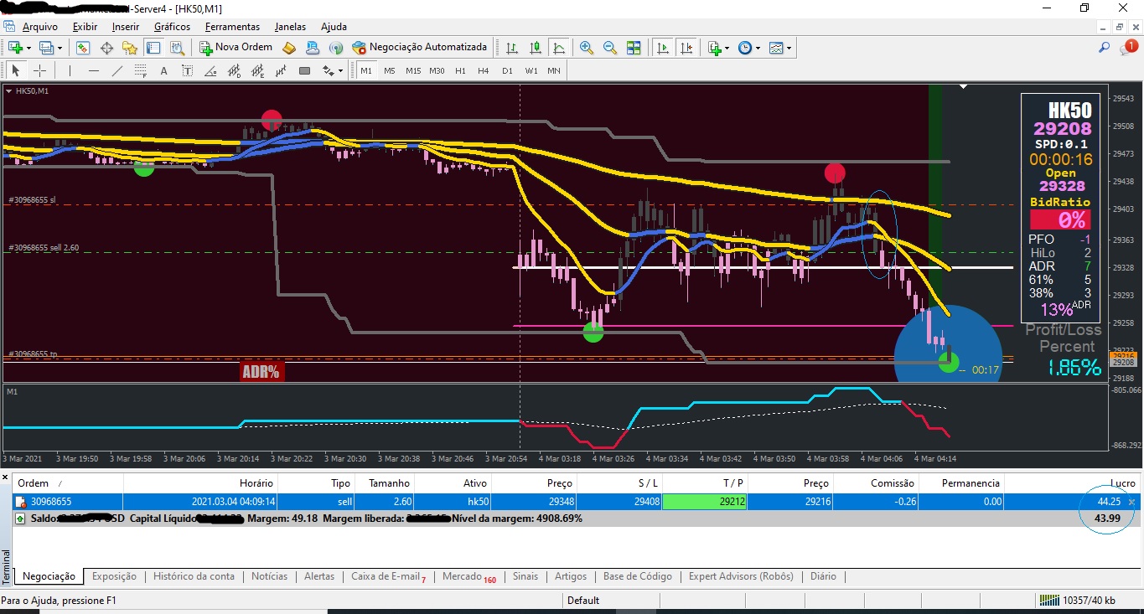The image size is (1144, 614).
Task: Select the H1 timeframe button
Action: pos(460,71)
